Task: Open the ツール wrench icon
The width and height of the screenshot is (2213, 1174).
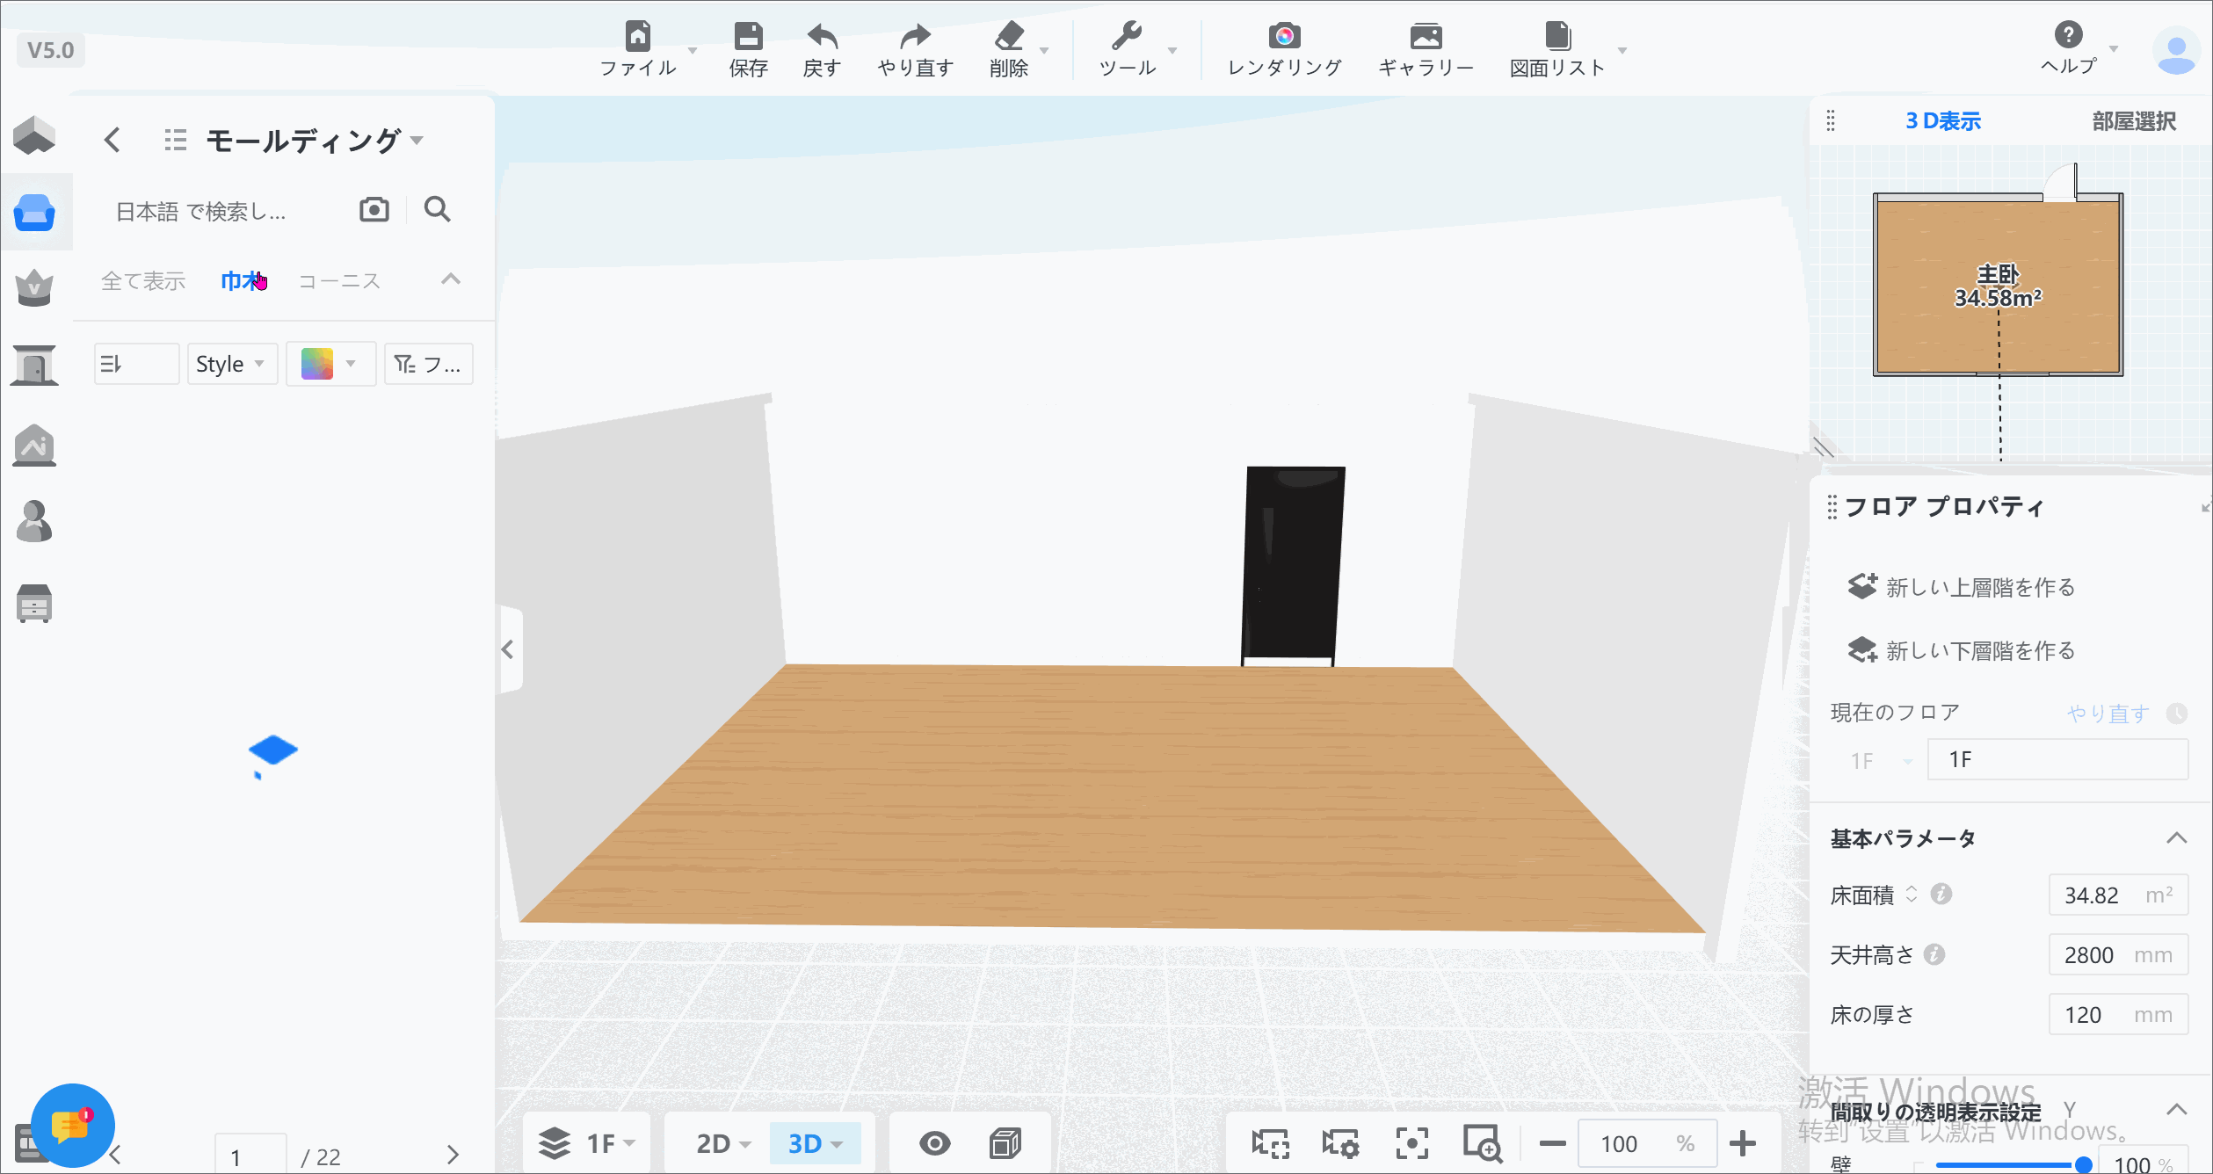Action: click(1127, 36)
